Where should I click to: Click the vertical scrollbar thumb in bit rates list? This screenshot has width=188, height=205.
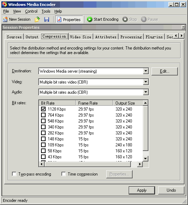[x=146, y=128]
